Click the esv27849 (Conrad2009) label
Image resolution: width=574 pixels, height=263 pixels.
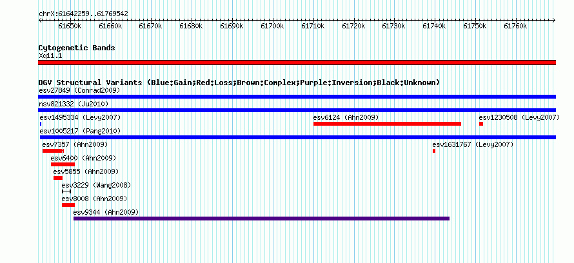[x=79, y=90]
